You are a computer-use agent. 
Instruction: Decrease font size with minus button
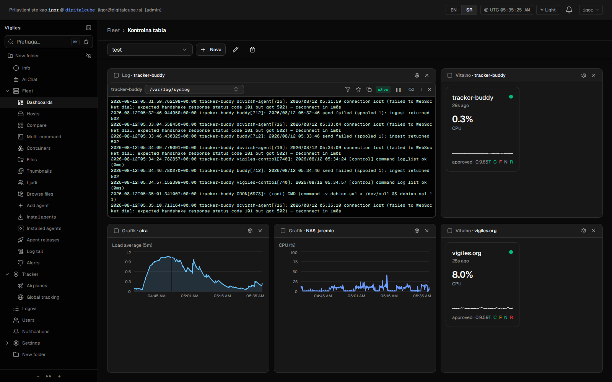click(x=38, y=376)
